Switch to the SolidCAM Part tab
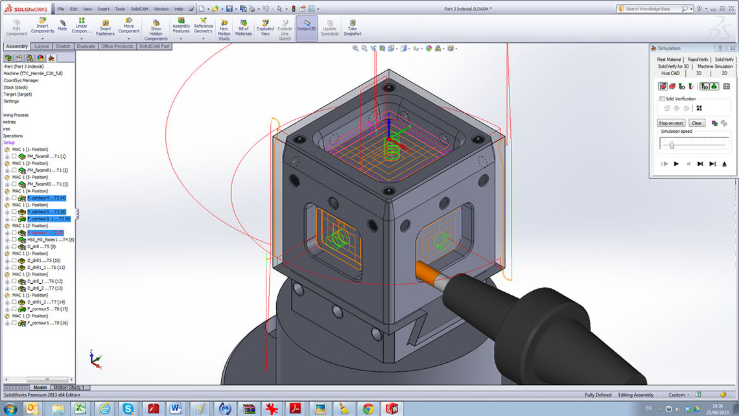 click(154, 46)
